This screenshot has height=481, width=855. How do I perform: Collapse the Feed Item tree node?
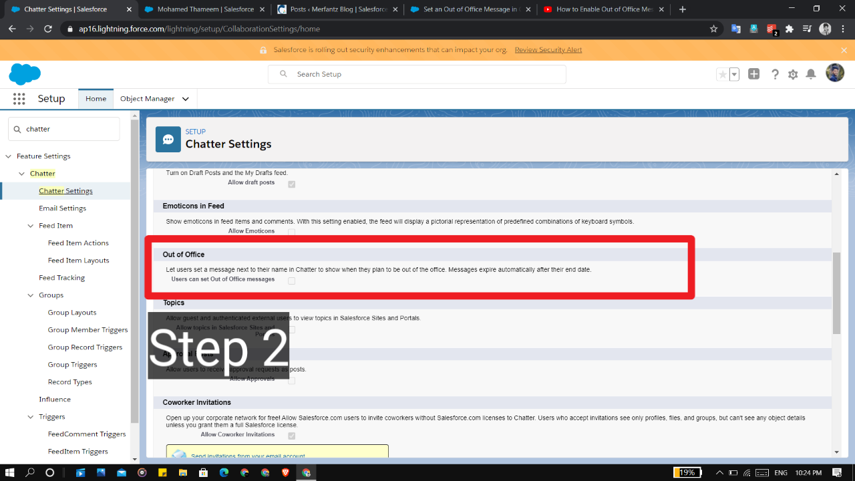[x=31, y=226]
